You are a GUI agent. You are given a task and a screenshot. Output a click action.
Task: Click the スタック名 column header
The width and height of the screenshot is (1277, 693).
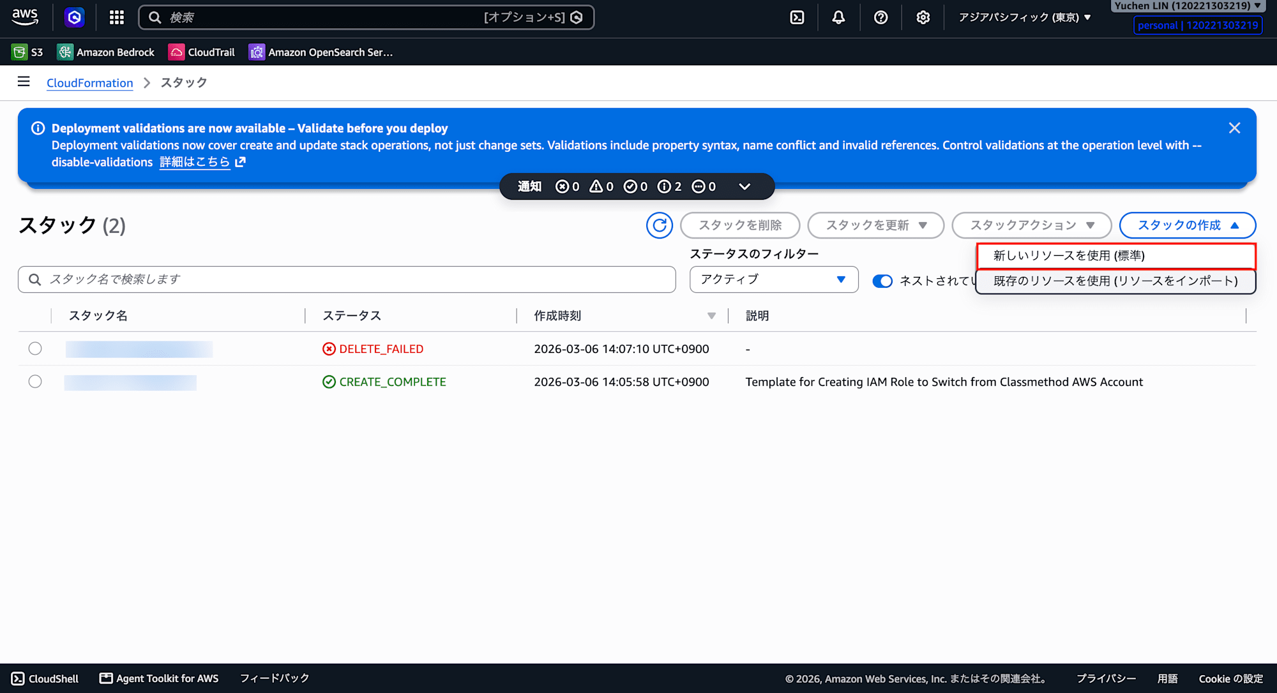(x=98, y=316)
